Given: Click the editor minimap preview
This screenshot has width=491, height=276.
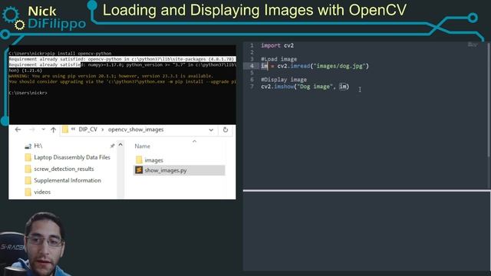Looking at the screenshot, I should point(473,44).
